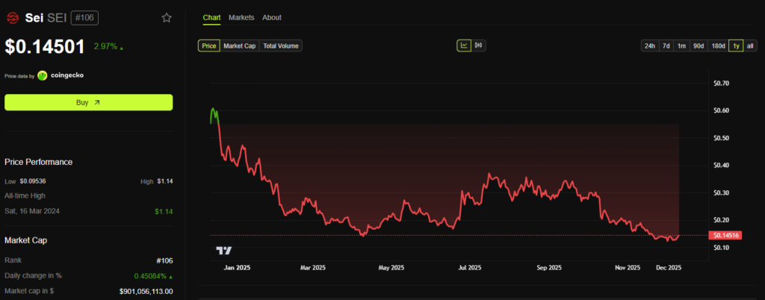Select the 1m time range
Viewport: 765px width, 300px height.
pyautogui.click(x=681, y=46)
